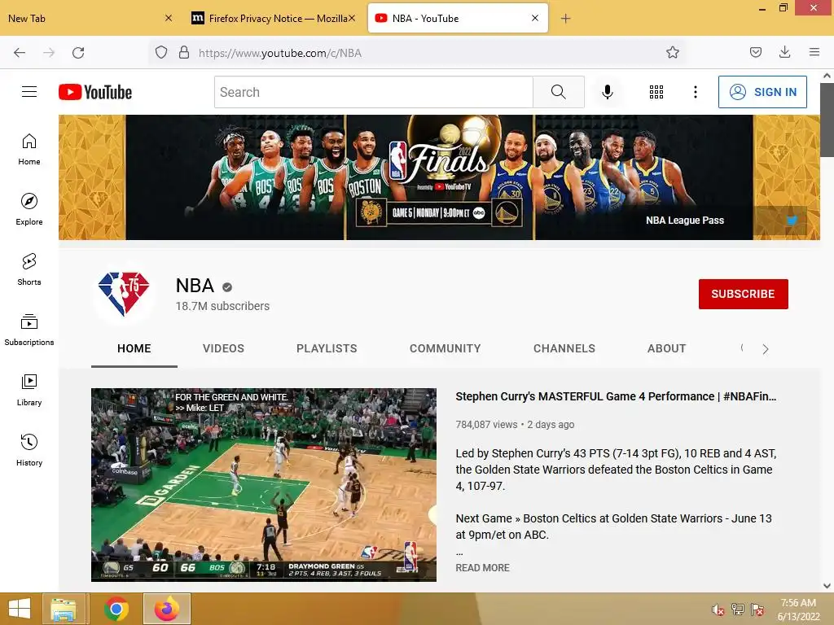Open Firefox downloads panel
The height and width of the screenshot is (625, 834).
click(x=784, y=53)
